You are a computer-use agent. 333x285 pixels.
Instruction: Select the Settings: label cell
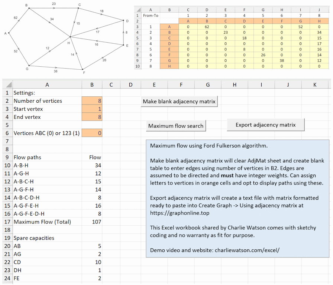click(47, 93)
